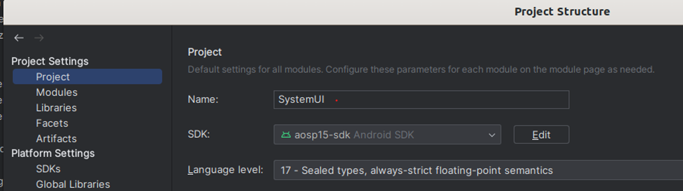The width and height of the screenshot is (683, 191).
Task: Click the Platform Settings heading
Action: [53, 153]
